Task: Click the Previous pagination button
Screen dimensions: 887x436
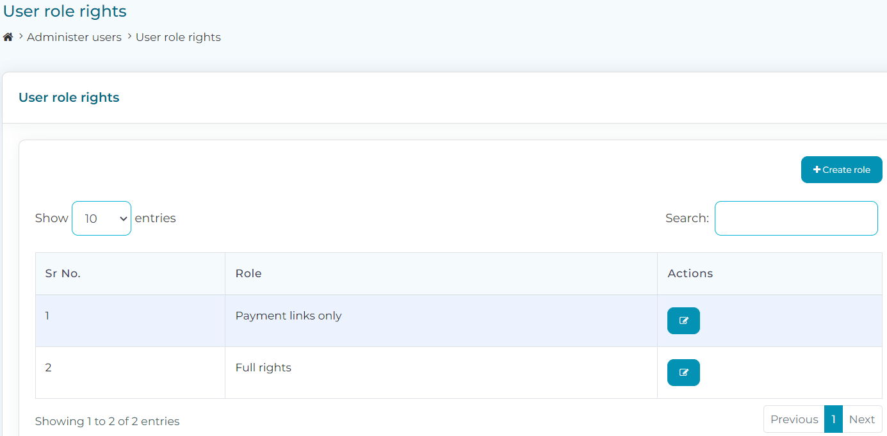Action: pyautogui.click(x=794, y=419)
